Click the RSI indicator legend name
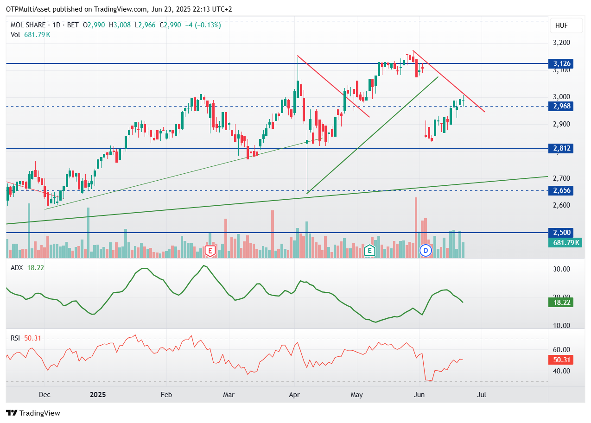 coord(16,338)
